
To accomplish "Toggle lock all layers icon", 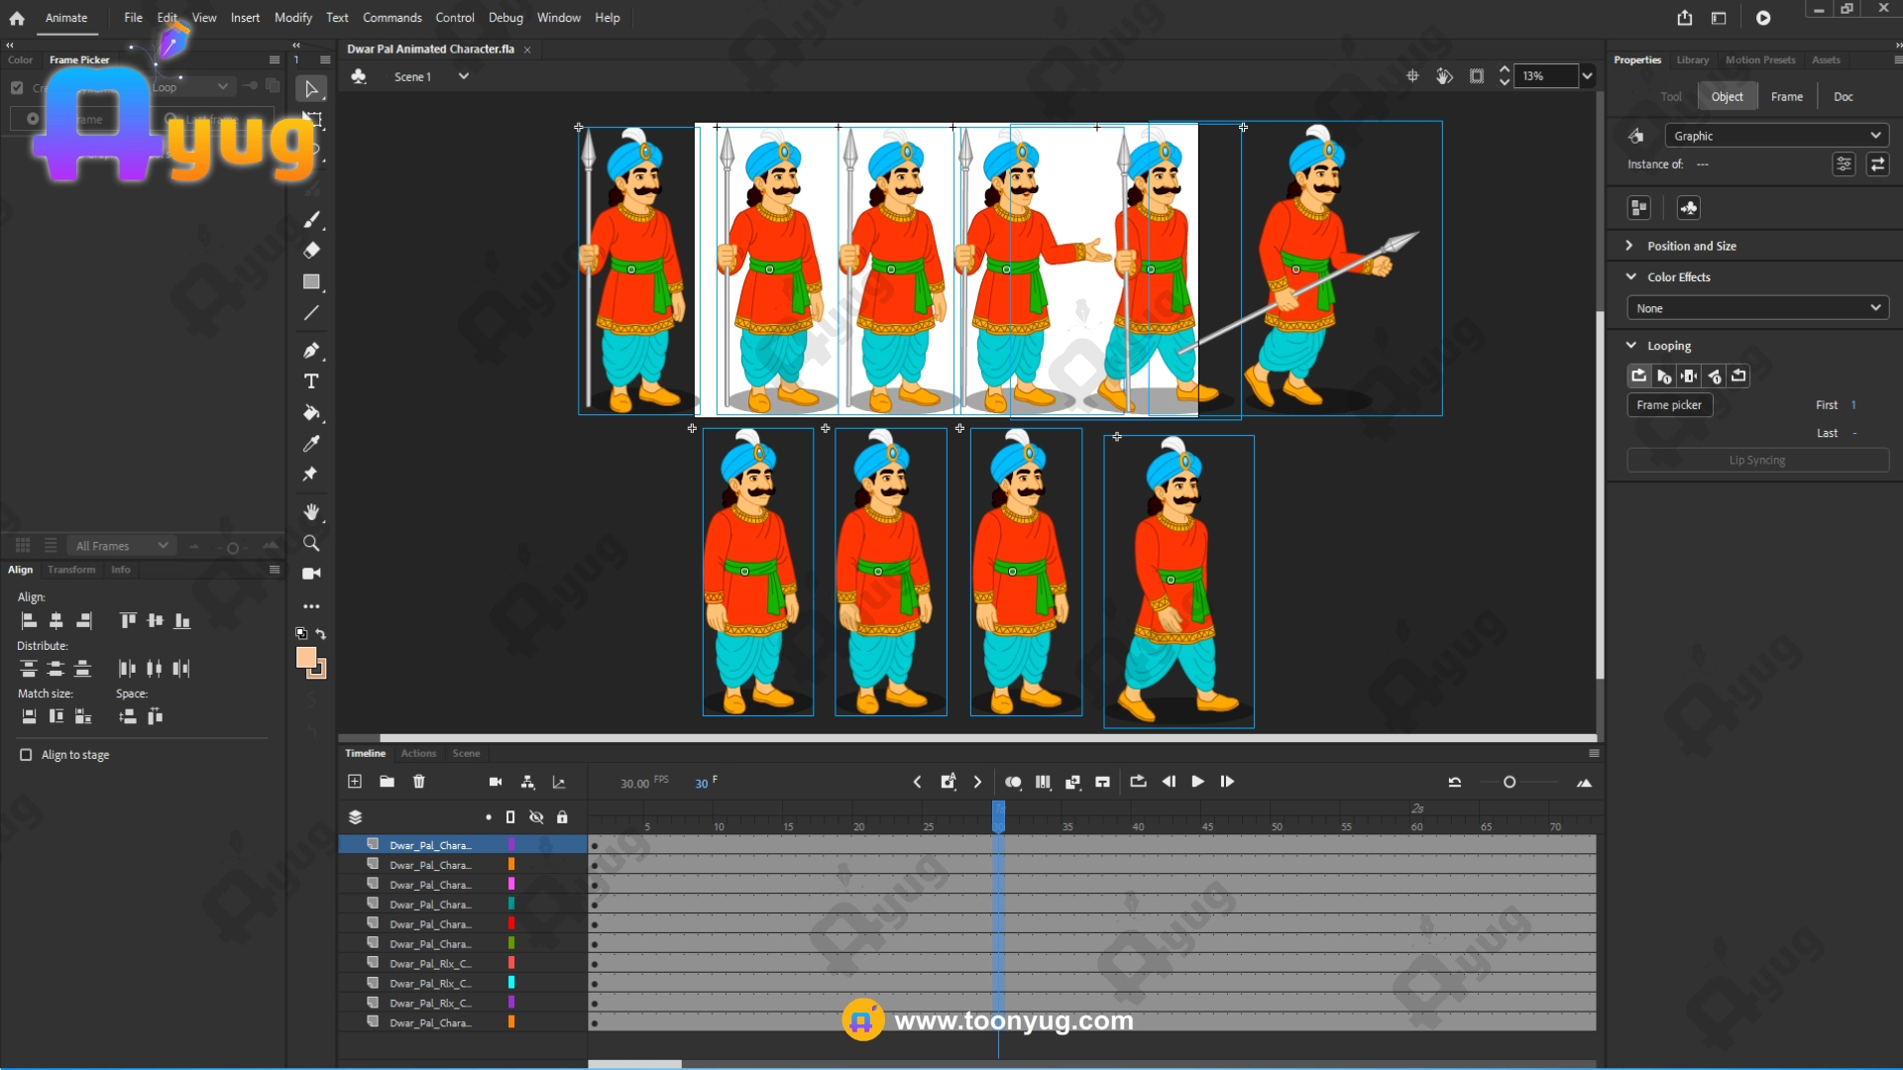I will pyautogui.click(x=562, y=817).
